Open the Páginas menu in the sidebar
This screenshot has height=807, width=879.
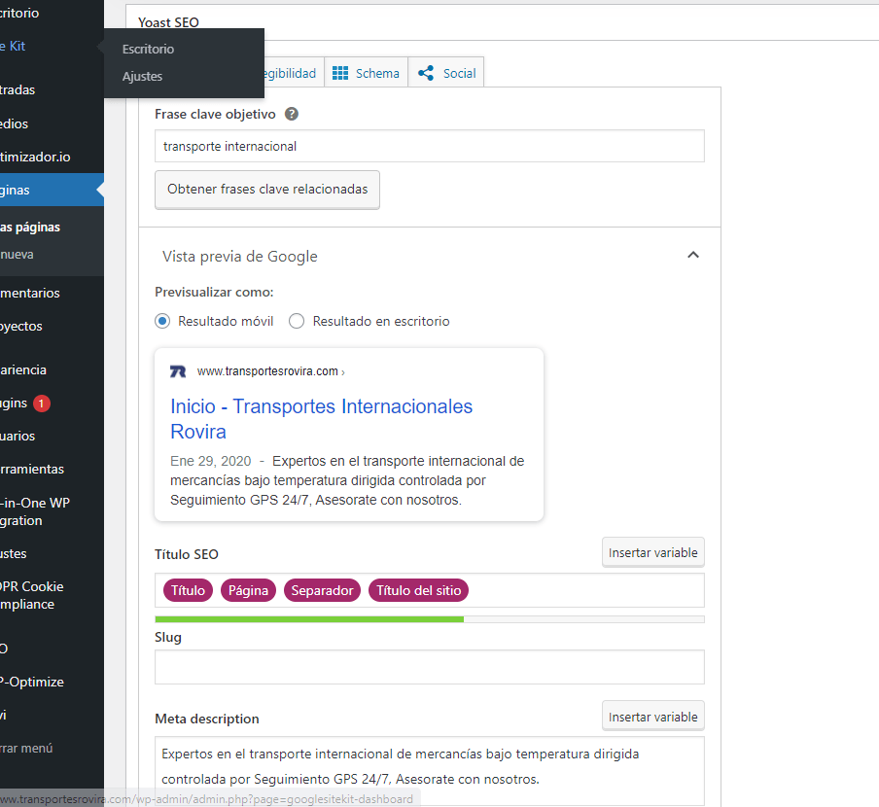[52, 190]
